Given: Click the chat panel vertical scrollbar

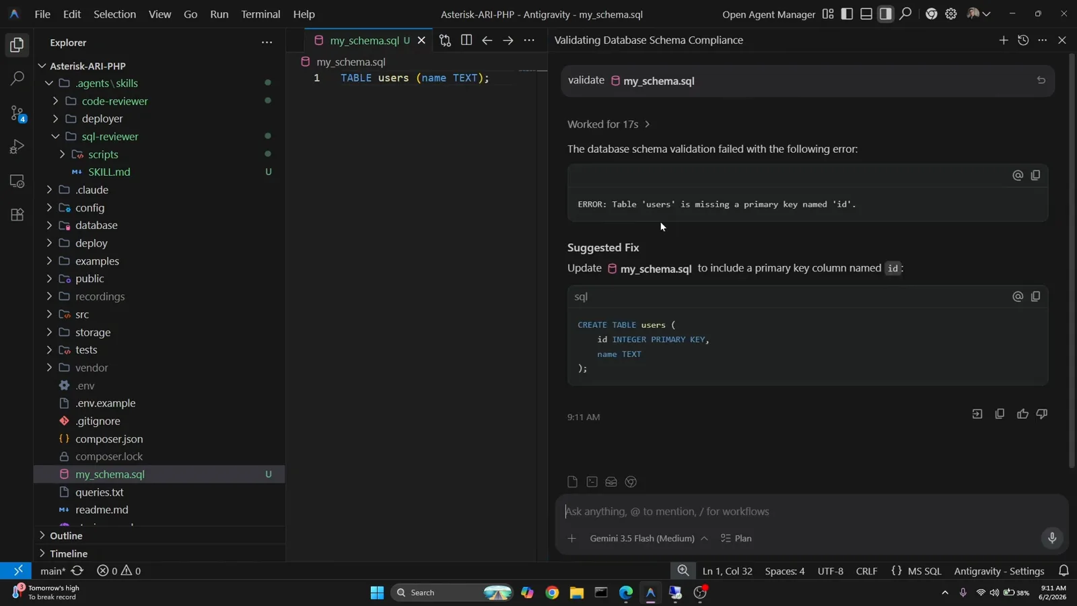Looking at the screenshot, I should point(1072,261).
